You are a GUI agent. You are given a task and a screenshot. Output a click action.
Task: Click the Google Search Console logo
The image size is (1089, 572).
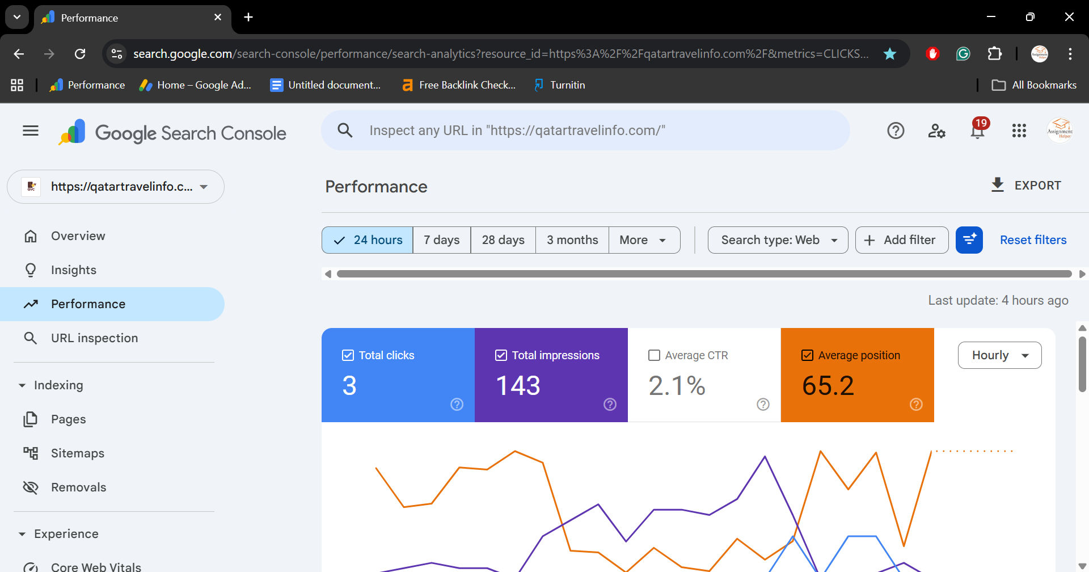pyautogui.click(x=172, y=133)
